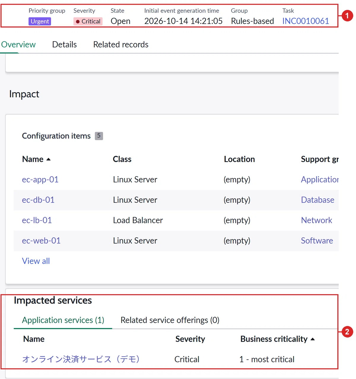Click the Open state value
356x379 pixels.
(120, 21)
